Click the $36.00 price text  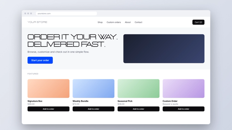121,104
